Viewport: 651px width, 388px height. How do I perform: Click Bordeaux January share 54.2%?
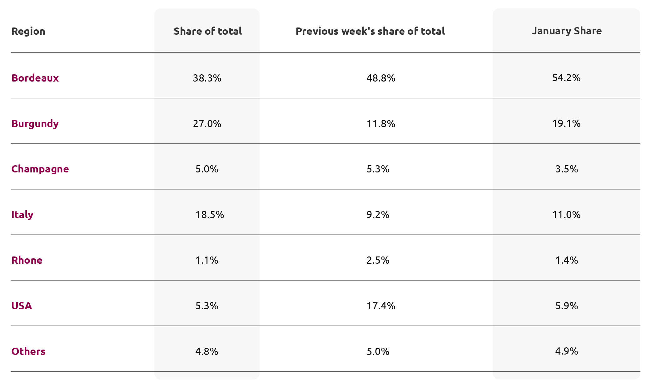click(x=566, y=78)
